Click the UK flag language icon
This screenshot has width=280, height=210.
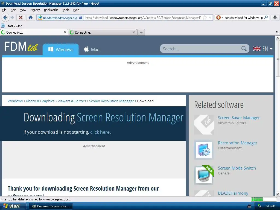point(257,49)
